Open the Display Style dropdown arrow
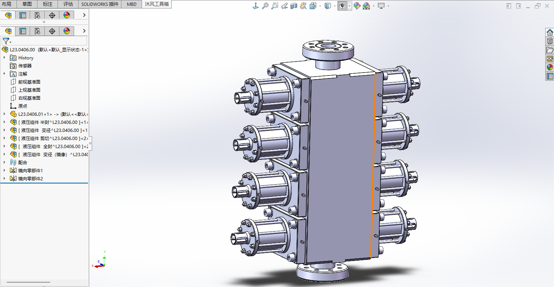 tap(335, 6)
